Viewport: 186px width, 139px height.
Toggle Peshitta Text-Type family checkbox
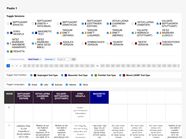(92, 75)
